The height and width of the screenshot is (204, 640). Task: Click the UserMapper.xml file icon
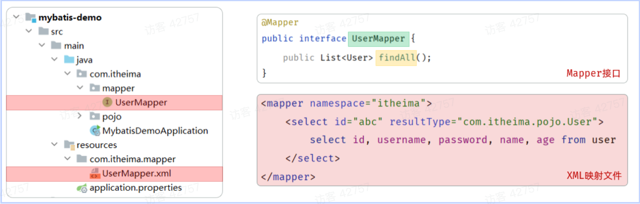coord(95,174)
